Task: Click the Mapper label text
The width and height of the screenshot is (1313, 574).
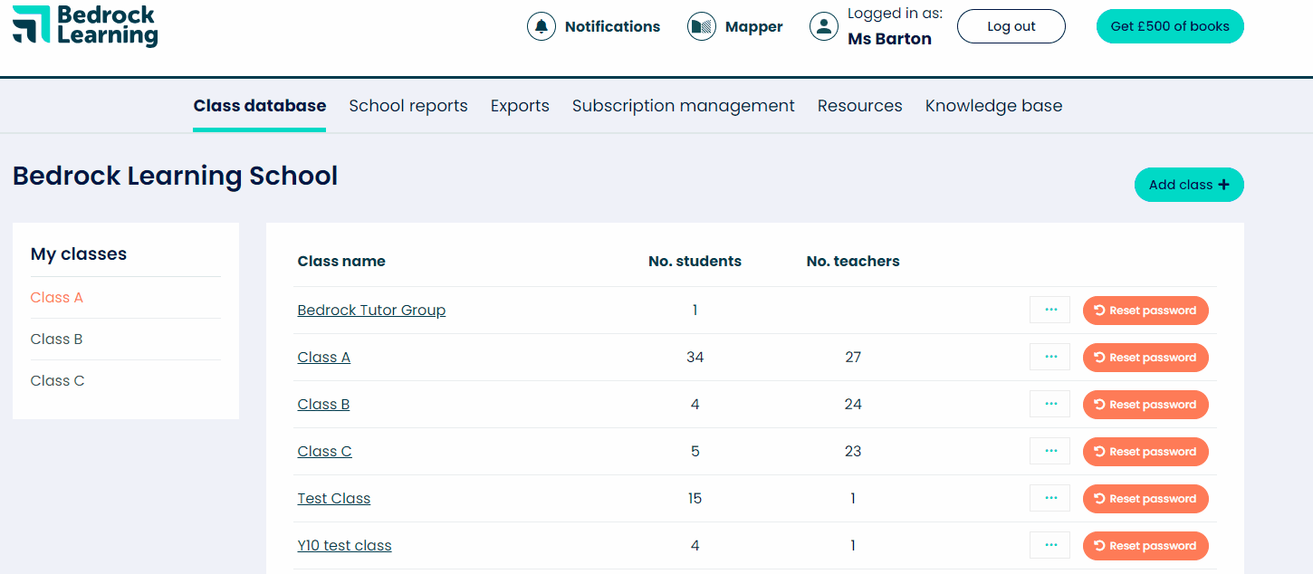Action: (754, 27)
